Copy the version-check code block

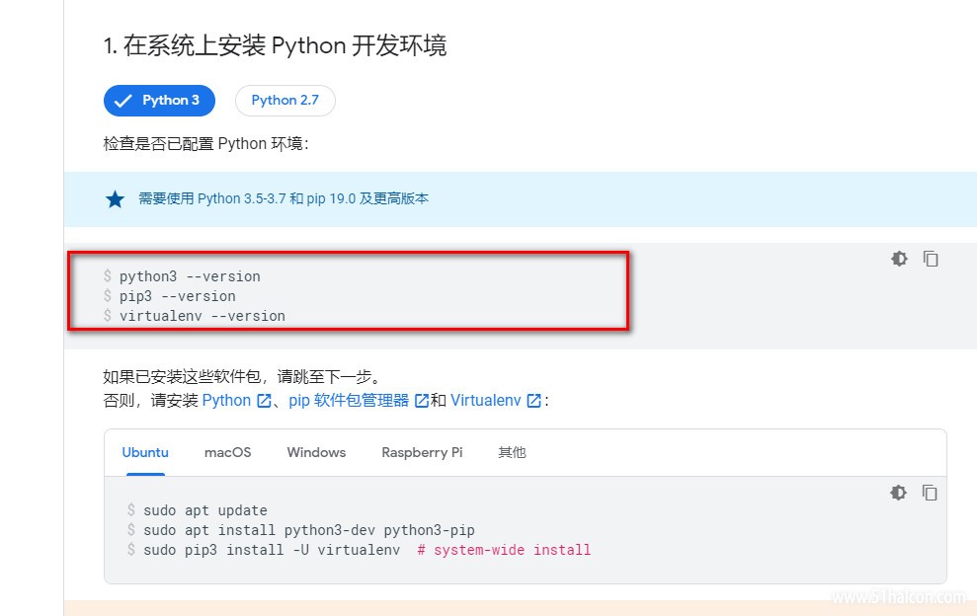[x=931, y=259]
